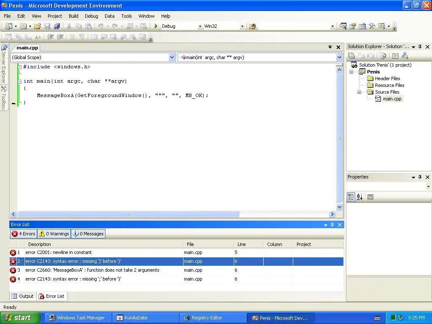Click the Decrease Indent icon
432x324 pixels.
[51, 37]
